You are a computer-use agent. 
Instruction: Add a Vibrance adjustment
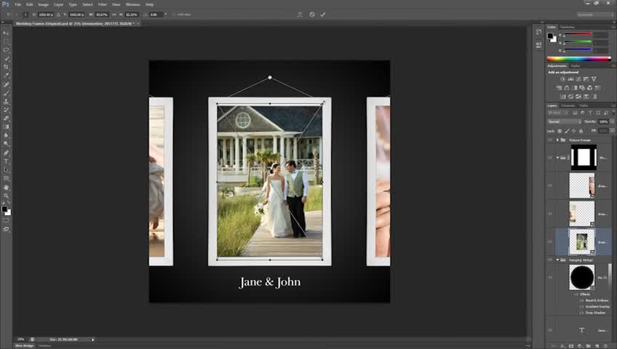(x=594, y=79)
